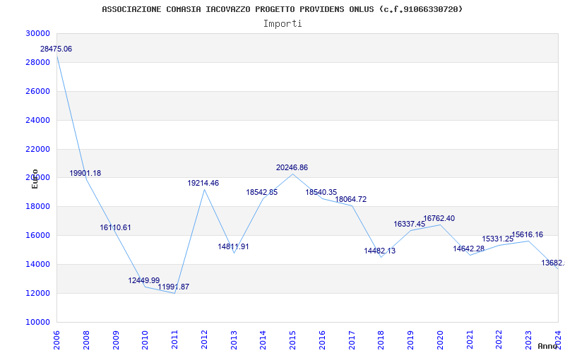Select data label 16337.45

coord(410,224)
